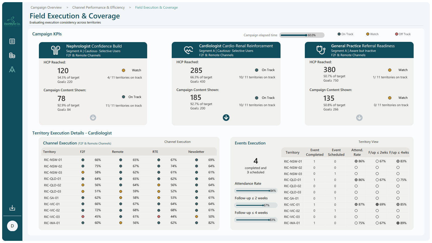This screenshot has height=243, width=432.
Task: Select the Watch legend item
Action: (372, 34)
